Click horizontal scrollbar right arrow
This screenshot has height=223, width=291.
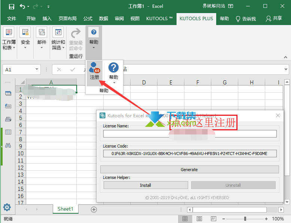[x=281, y=210]
